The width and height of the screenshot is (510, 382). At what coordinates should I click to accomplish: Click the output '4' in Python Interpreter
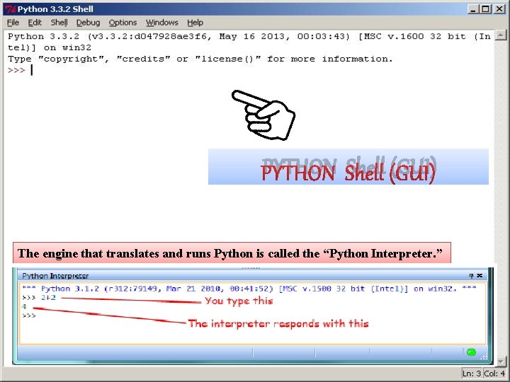[x=24, y=306]
